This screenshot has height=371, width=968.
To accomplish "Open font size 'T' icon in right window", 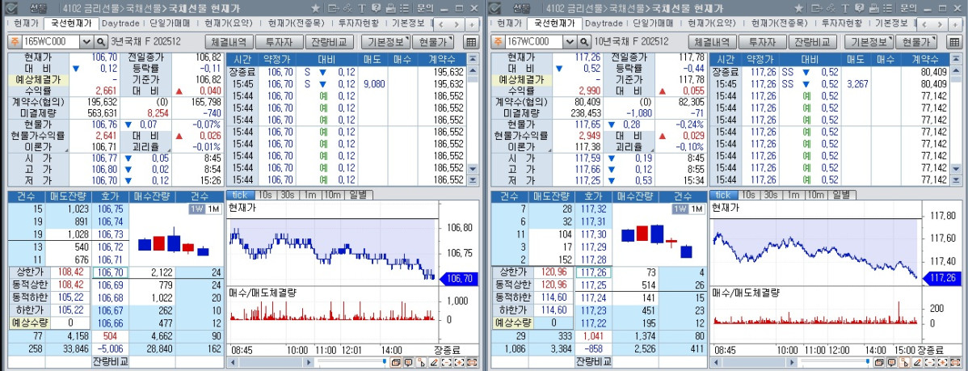I will click(845, 8).
